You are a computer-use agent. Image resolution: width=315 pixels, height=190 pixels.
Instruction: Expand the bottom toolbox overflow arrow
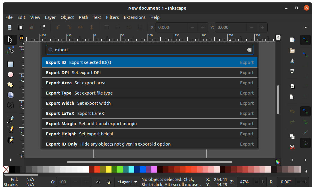tap(11, 160)
